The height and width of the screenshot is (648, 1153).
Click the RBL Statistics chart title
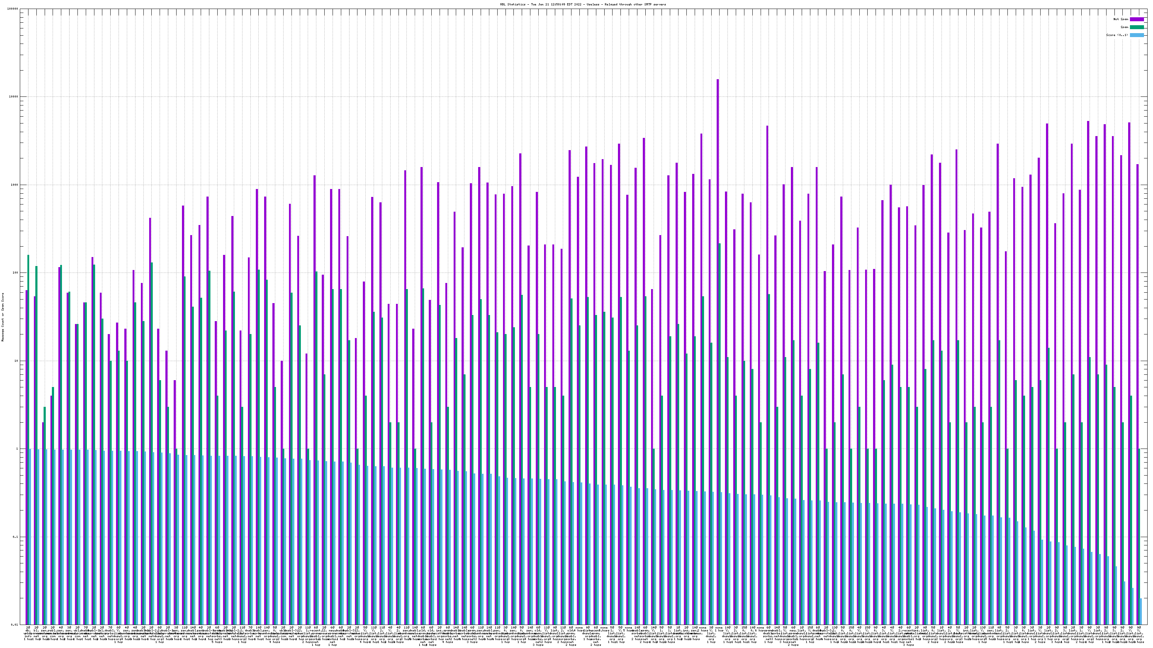(583, 4)
